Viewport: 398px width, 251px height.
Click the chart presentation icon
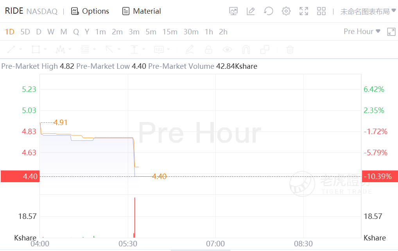point(233,11)
